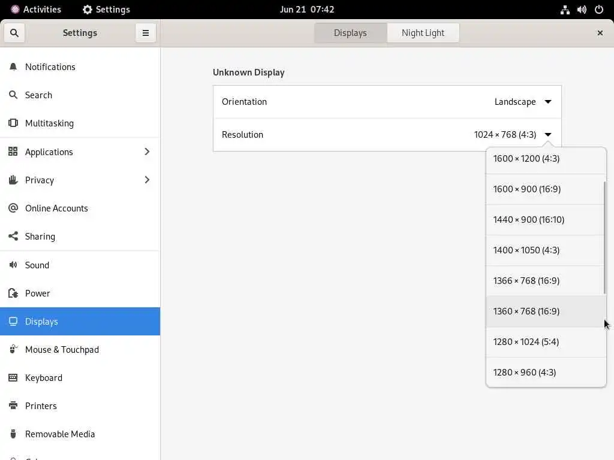
Task: Open the Activities overview
Action: [x=36, y=10]
